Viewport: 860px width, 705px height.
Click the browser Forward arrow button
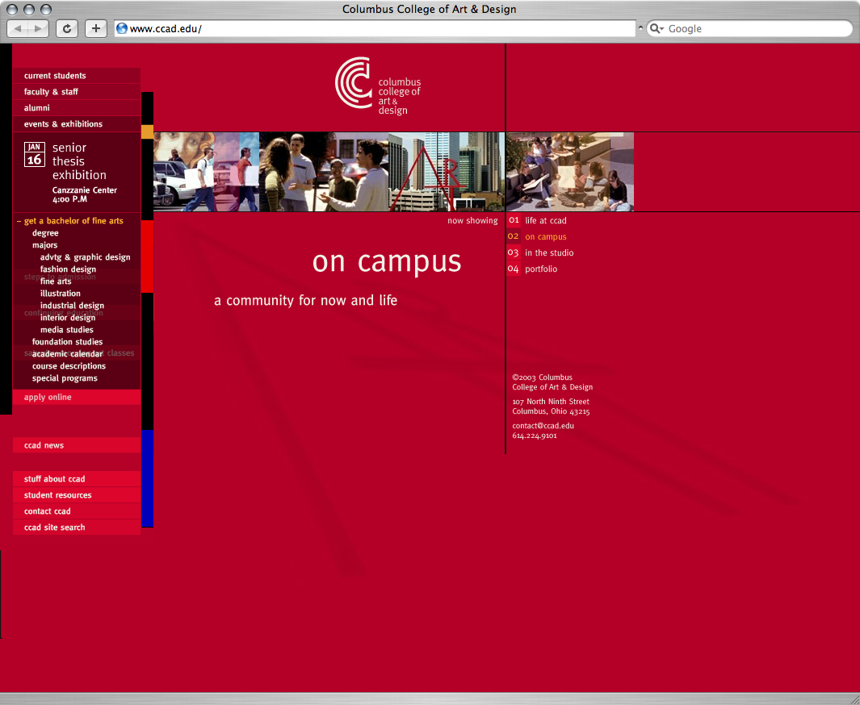click(x=39, y=28)
